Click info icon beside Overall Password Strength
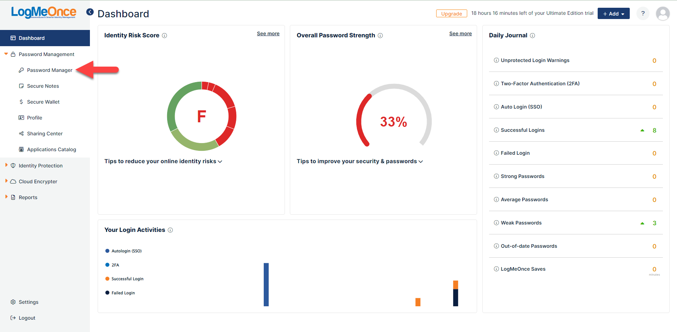 pyautogui.click(x=380, y=36)
